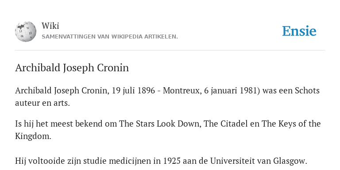Click the Archibald Joseph Cronin heading

72,68
